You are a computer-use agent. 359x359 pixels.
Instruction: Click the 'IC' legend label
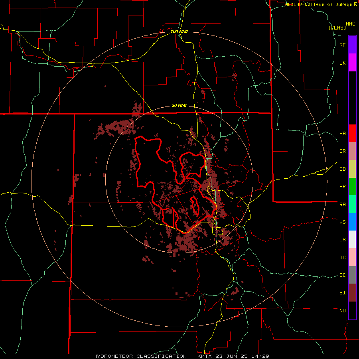(342, 258)
